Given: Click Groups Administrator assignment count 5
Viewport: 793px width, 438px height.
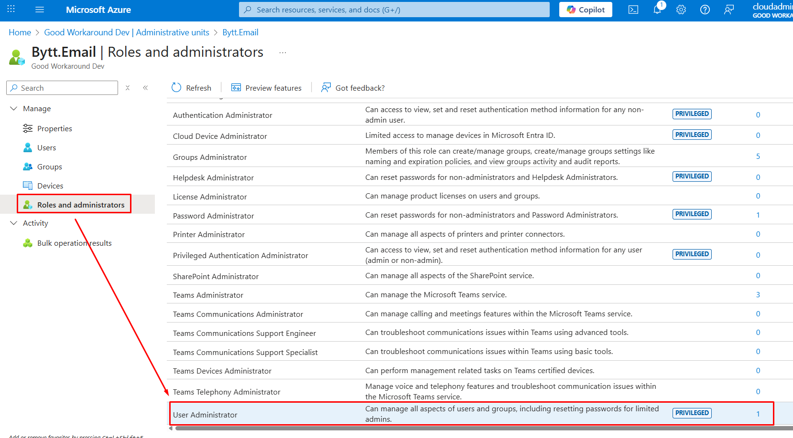Looking at the screenshot, I should (758, 156).
